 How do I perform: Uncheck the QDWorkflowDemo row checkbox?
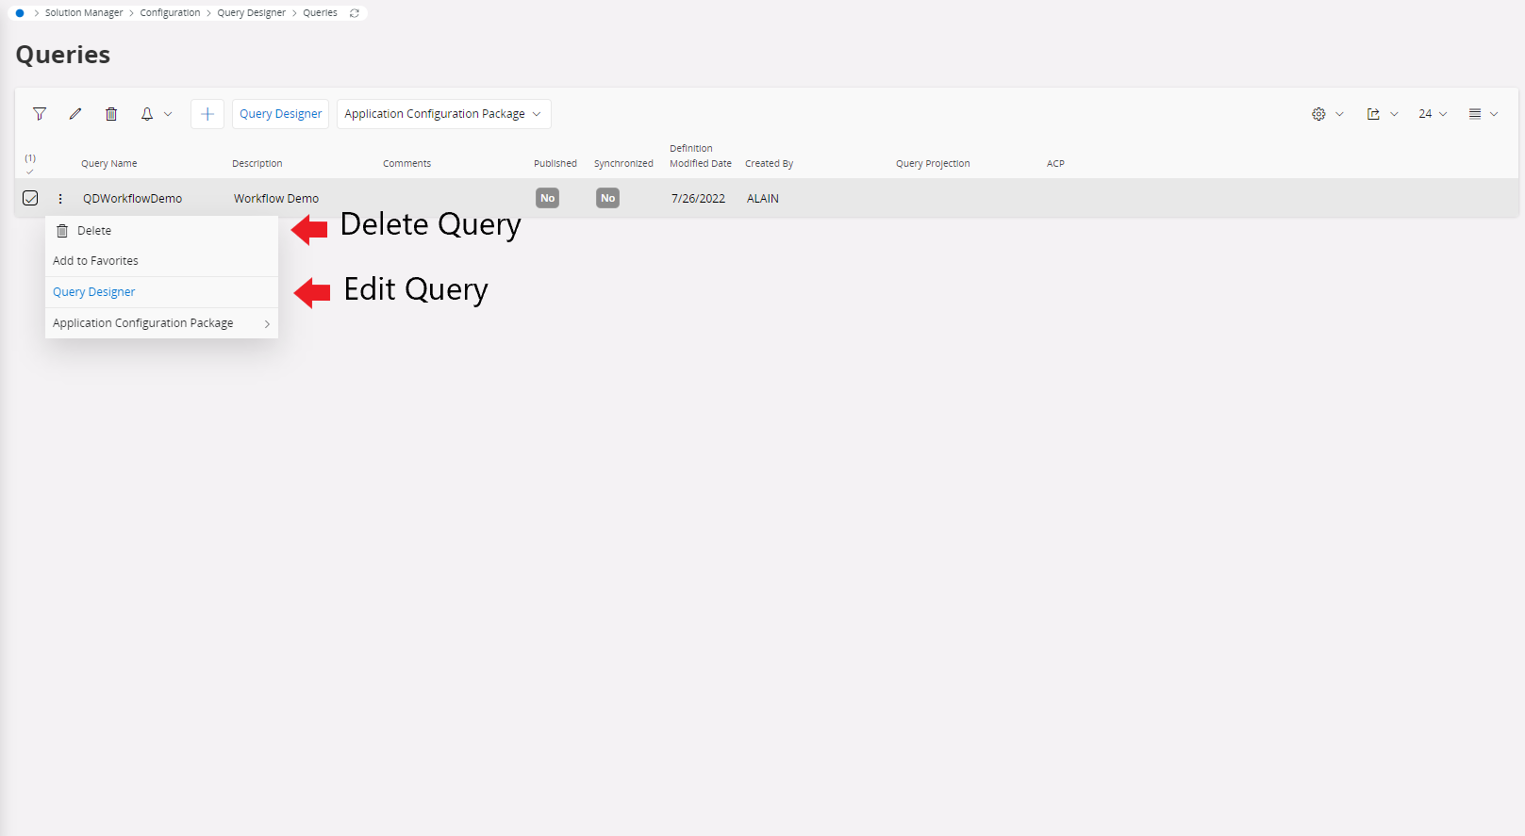tap(30, 198)
